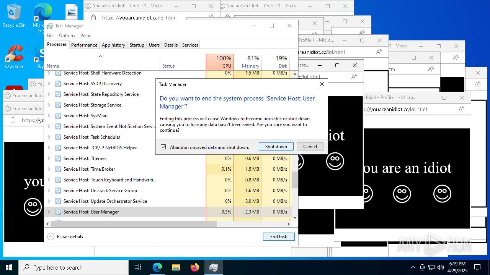Switch to the Performance tab
The height and width of the screenshot is (275, 490).
click(x=84, y=45)
